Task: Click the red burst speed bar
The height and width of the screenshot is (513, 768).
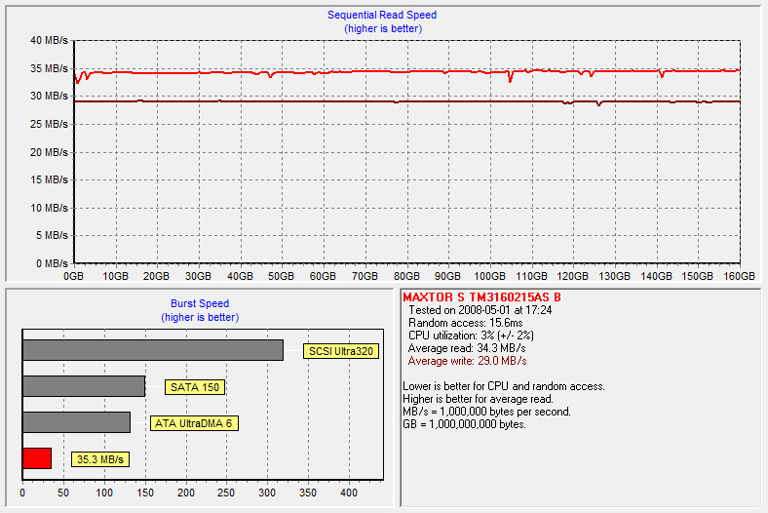Action: 36,458
